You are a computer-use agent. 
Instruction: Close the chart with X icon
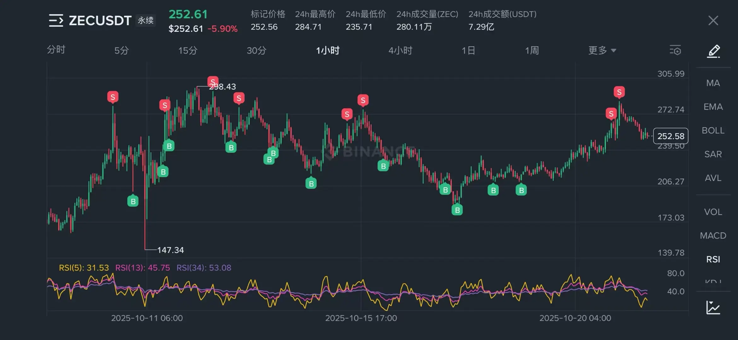(713, 21)
